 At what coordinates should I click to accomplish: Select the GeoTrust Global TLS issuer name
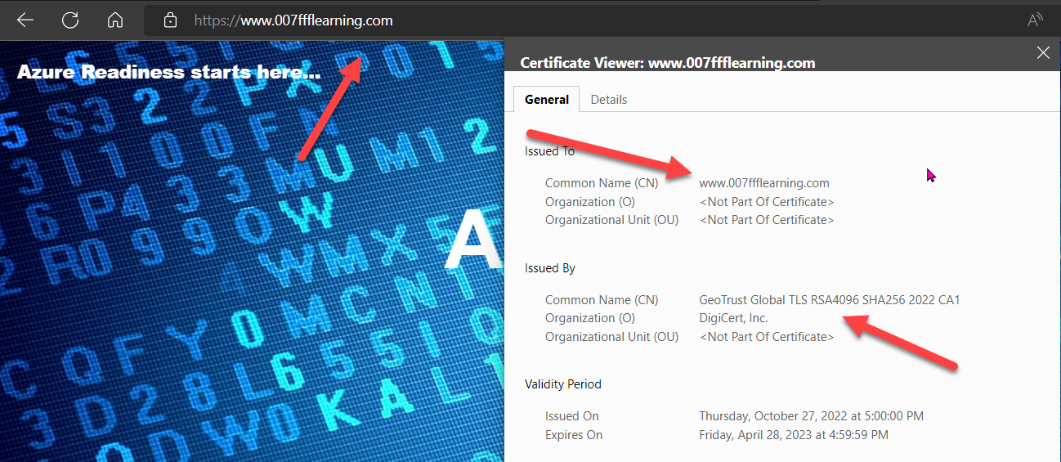click(x=829, y=300)
